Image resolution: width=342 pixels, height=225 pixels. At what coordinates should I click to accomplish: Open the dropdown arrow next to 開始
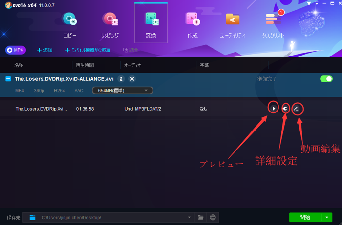coord(327,217)
